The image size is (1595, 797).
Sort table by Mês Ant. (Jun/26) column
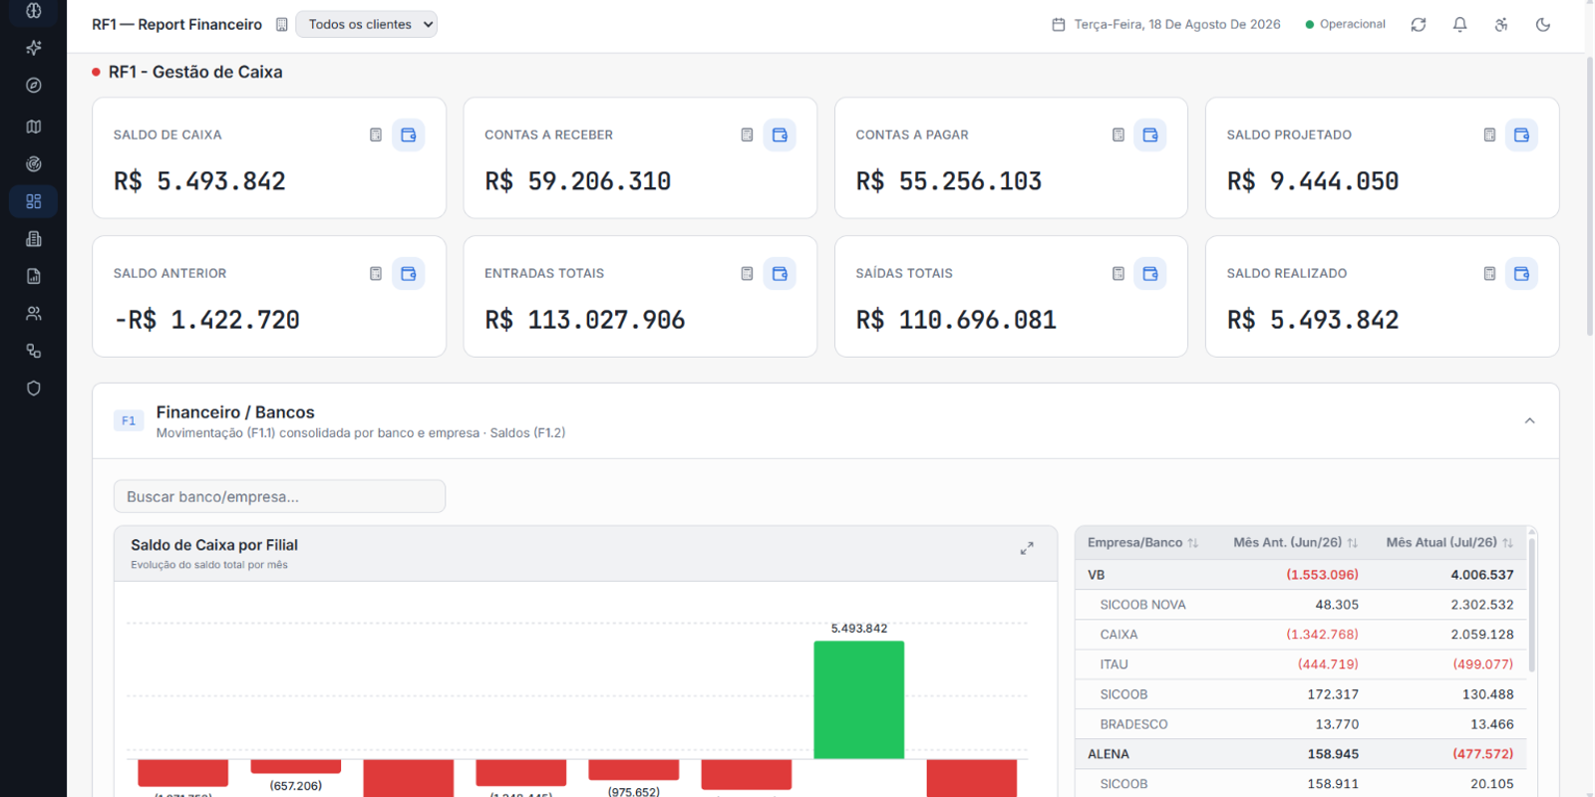coord(1295,543)
